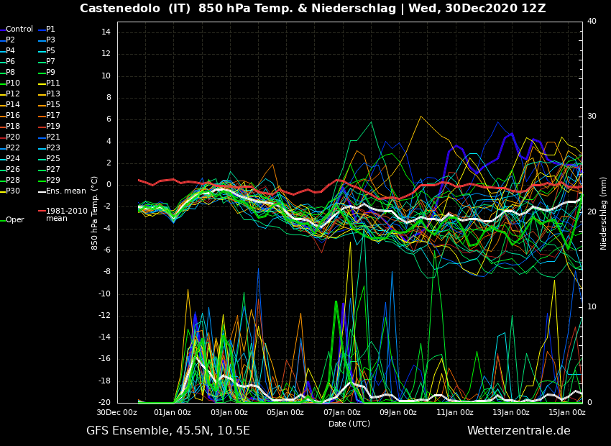Click the "P15" legend label
Image resolution: width=611 pixels, height=446 pixels.
tap(53, 105)
